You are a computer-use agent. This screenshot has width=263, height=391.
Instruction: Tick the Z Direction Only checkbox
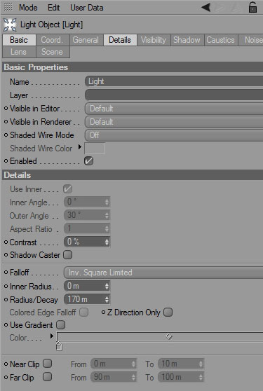(x=168, y=313)
